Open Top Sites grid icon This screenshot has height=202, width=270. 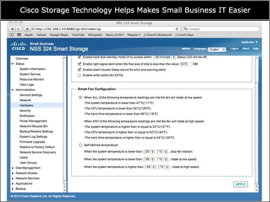click(19, 35)
